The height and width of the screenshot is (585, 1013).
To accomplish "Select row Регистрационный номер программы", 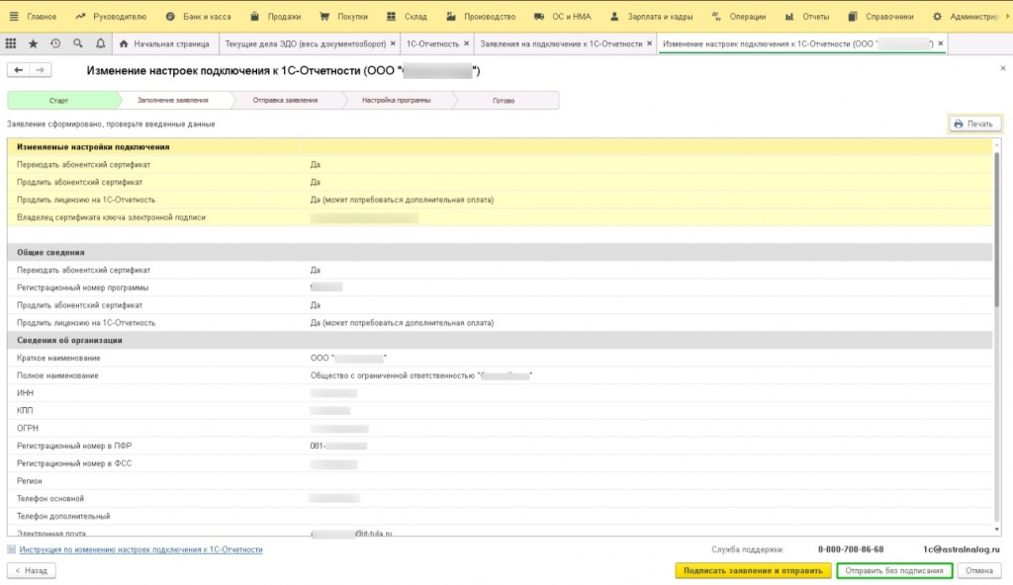I will pyautogui.click(x=500, y=288).
